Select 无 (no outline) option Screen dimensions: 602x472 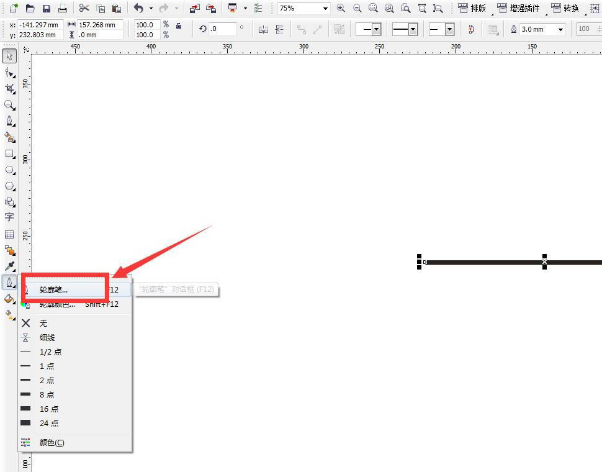(x=43, y=323)
